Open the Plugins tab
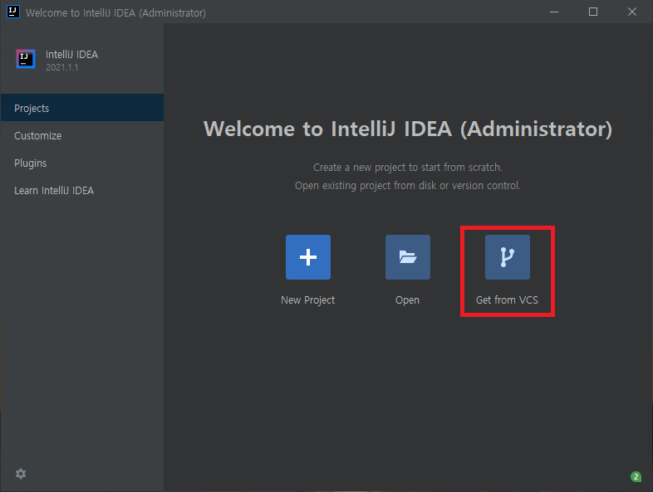This screenshot has width=653, height=492. click(x=82, y=163)
